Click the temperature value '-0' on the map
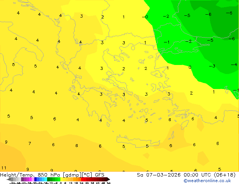 pyautogui.click(x=145, y=17)
